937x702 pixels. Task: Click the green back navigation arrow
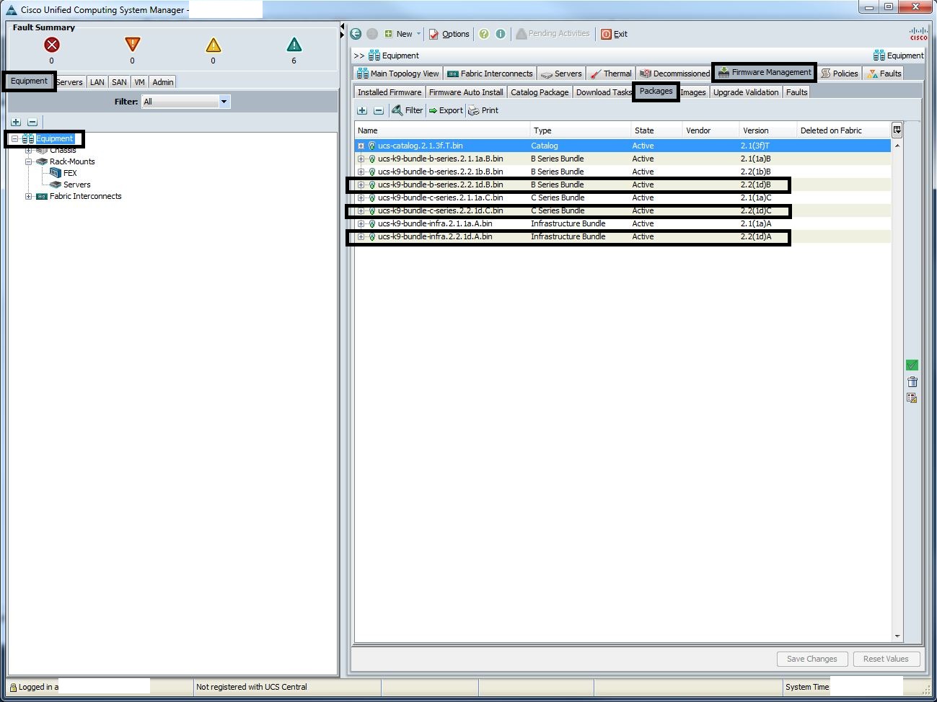pyautogui.click(x=356, y=34)
